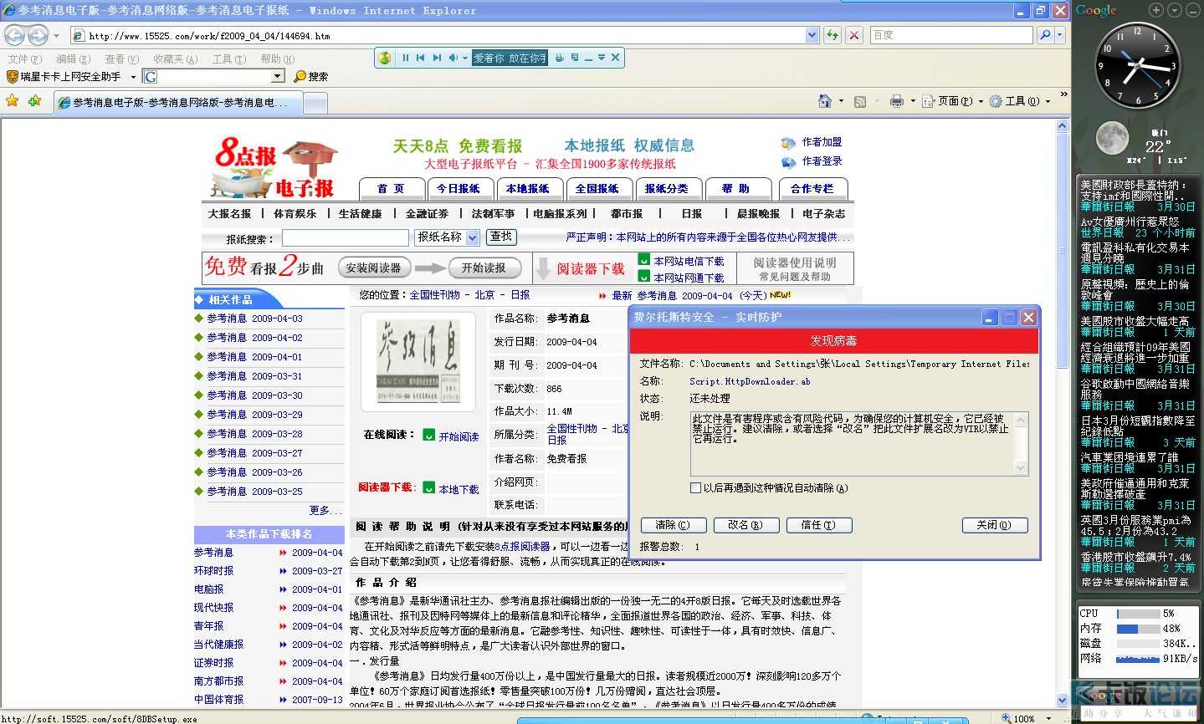1204x724 pixels.
Task: Click the RSS feeds icon in command bar
Action: pyautogui.click(x=859, y=101)
